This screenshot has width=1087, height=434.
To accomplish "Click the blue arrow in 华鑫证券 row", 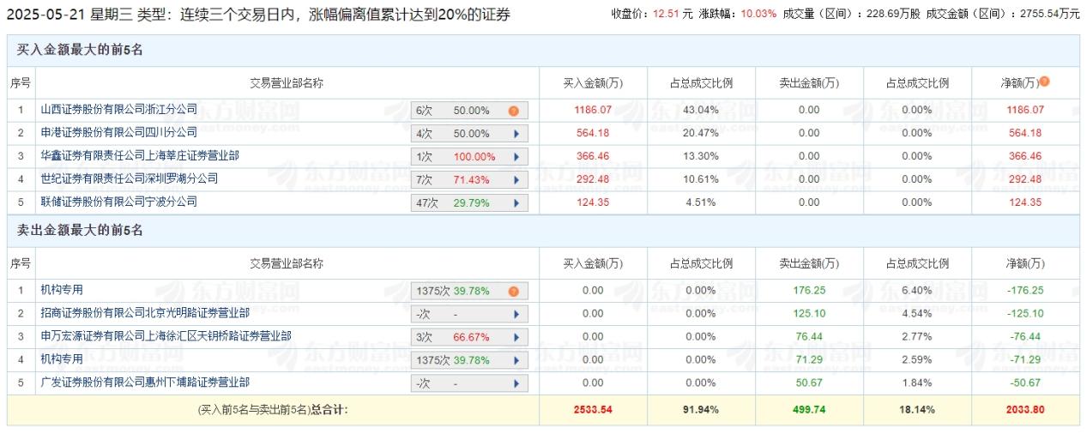I will 516,157.
